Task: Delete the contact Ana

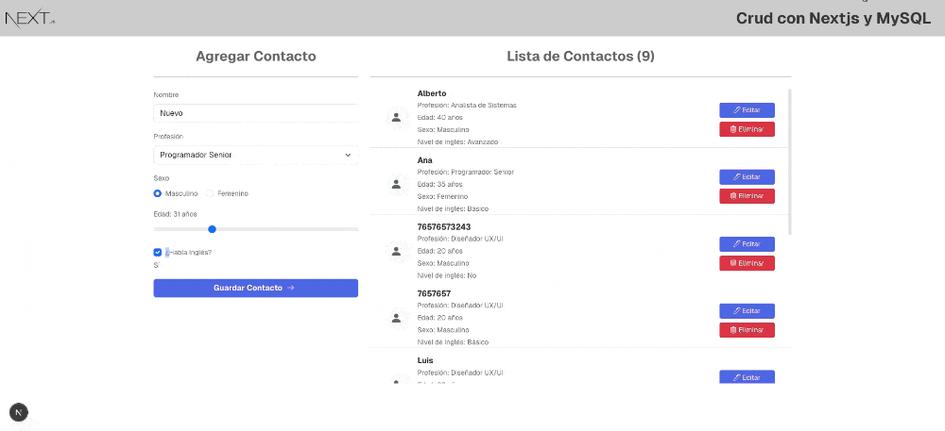Action: (747, 196)
